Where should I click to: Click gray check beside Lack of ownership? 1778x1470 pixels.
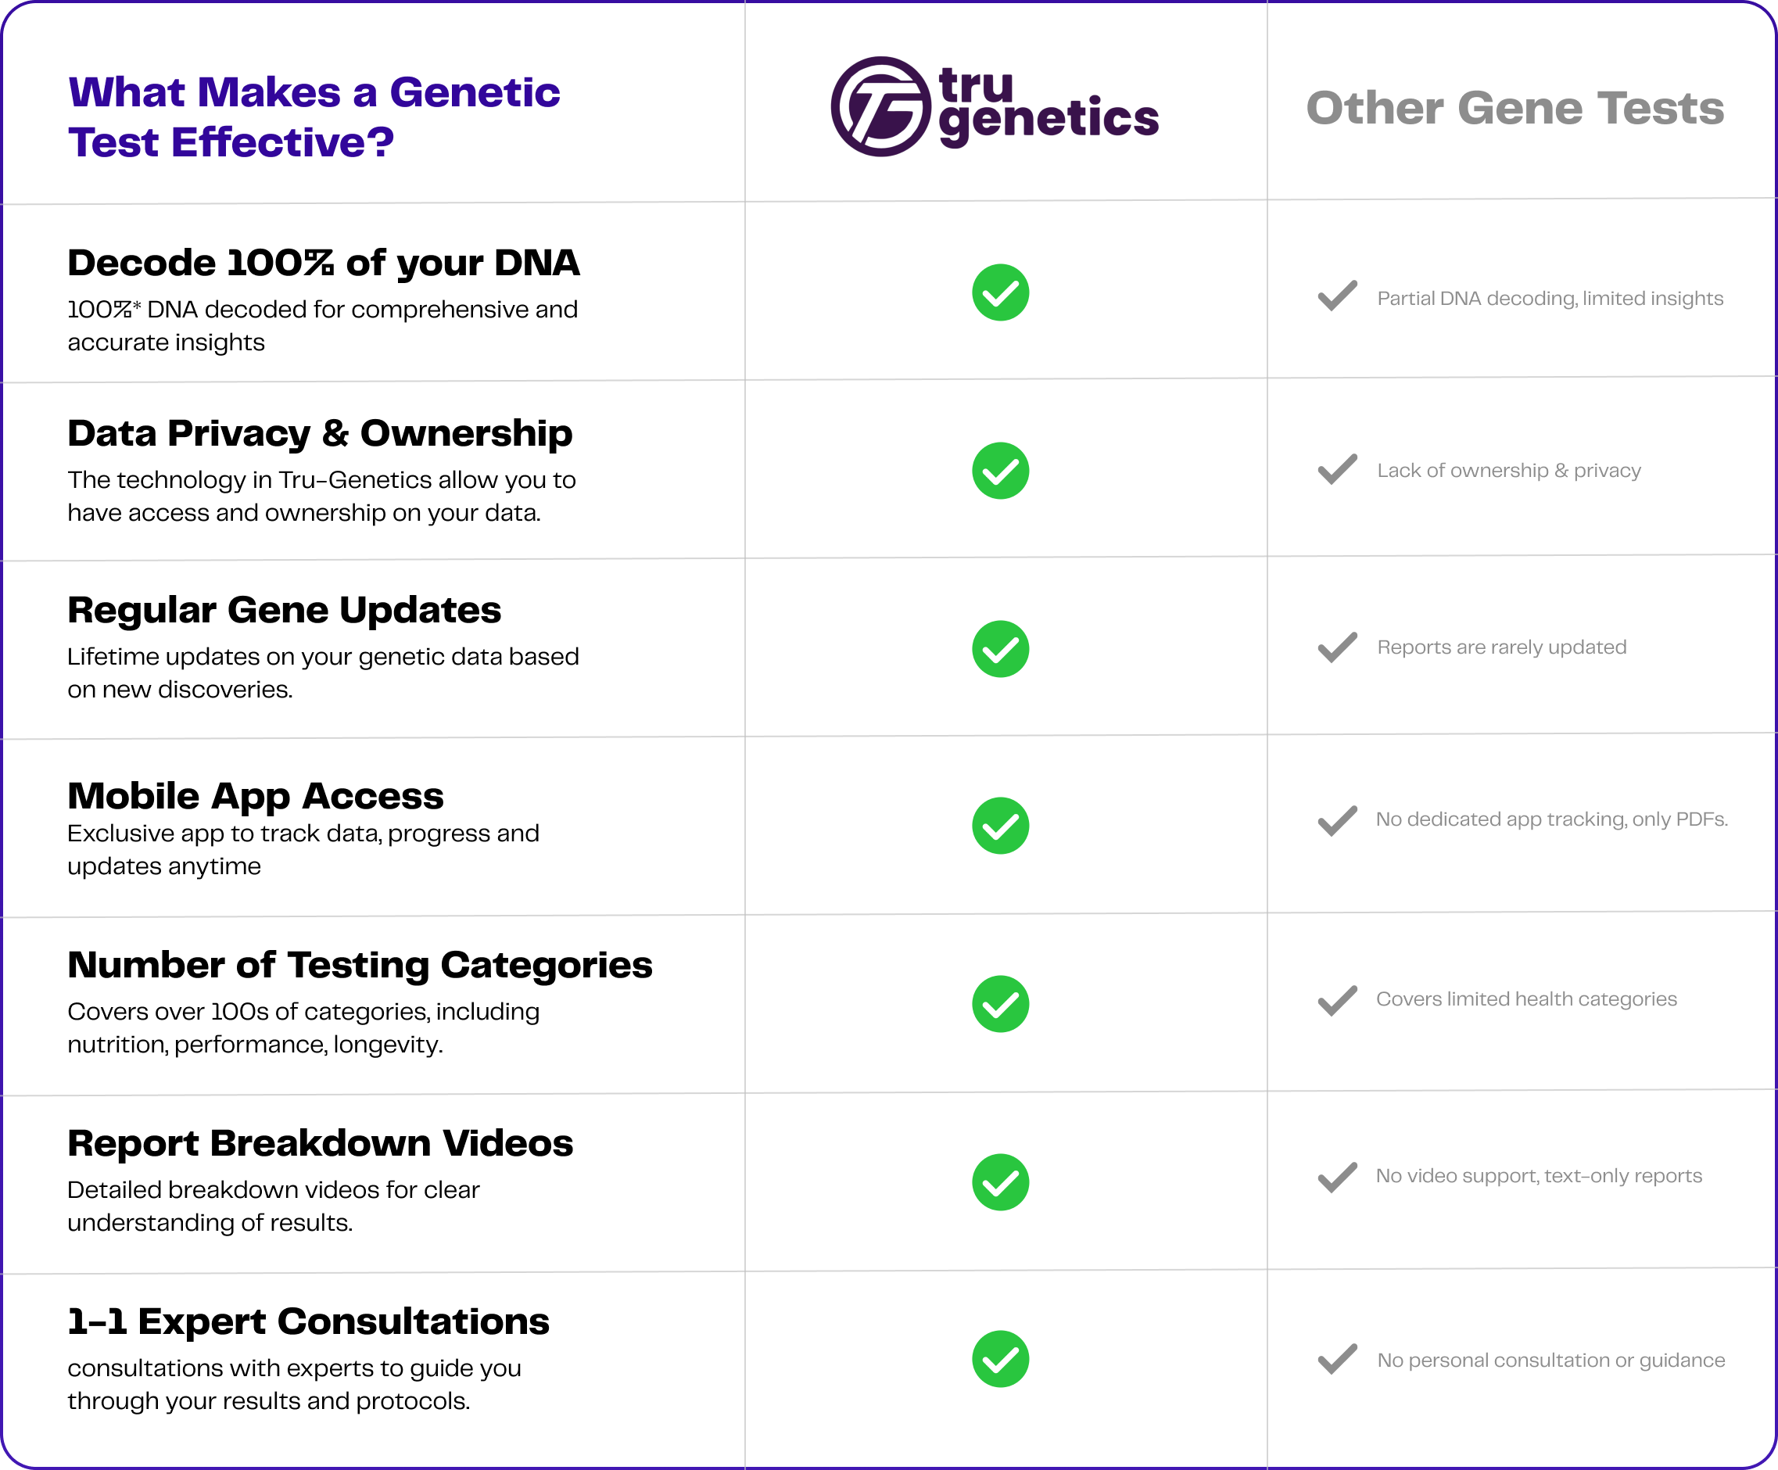(x=1337, y=469)
